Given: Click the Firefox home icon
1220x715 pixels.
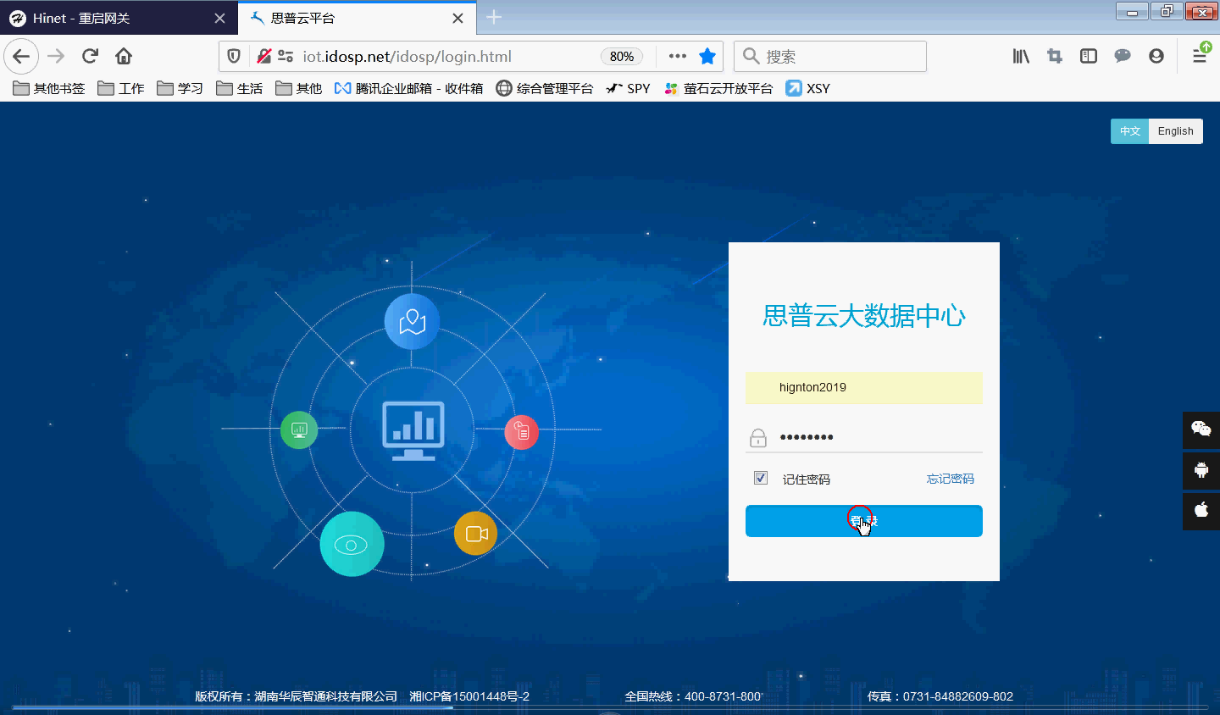Looking at the screenshot, I should (124, 57).
